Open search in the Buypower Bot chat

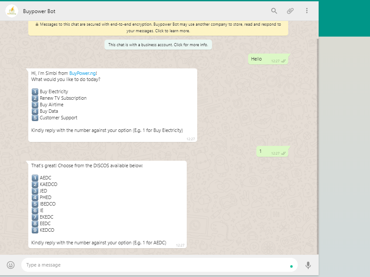274,11
